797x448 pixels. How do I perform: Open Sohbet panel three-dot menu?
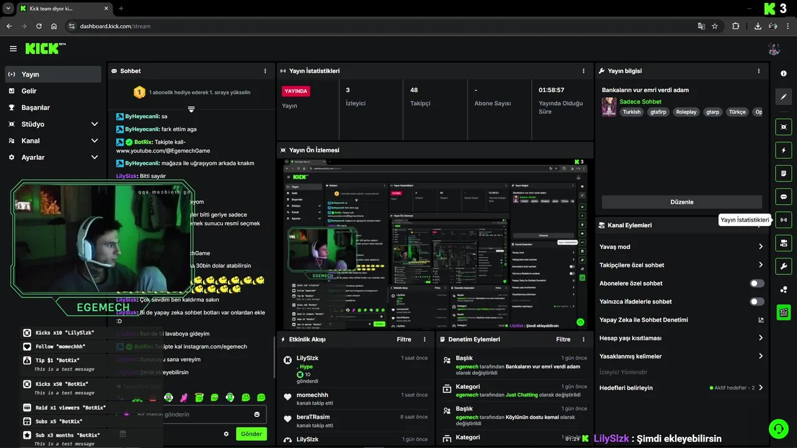click(265, 71)
